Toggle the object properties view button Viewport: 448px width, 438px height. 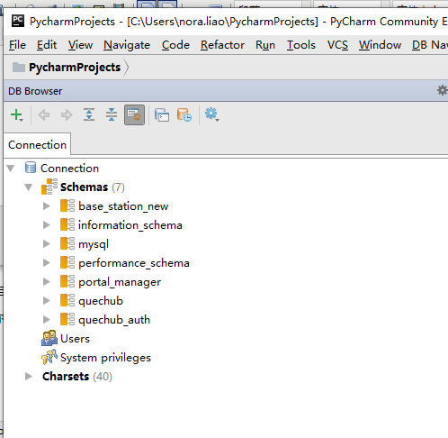click(x=134, y=114)
